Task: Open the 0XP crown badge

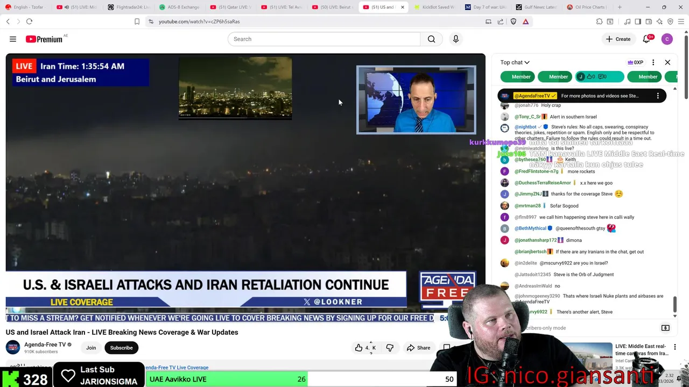Action: 635,62
